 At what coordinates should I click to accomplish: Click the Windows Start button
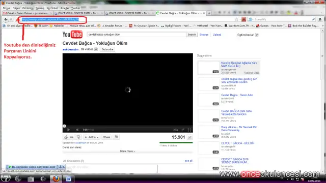pos(6,178)
